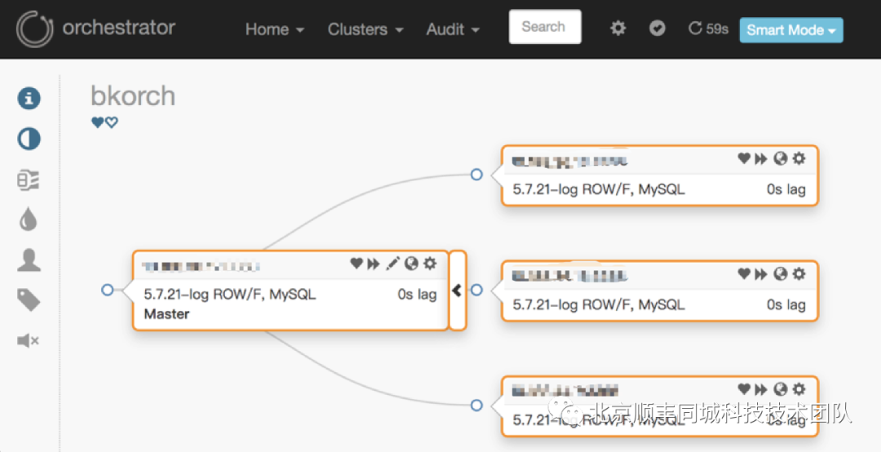Open gear settings on middle replica node
The height and width of the screenshot is (452, 881).
[799, 274]
